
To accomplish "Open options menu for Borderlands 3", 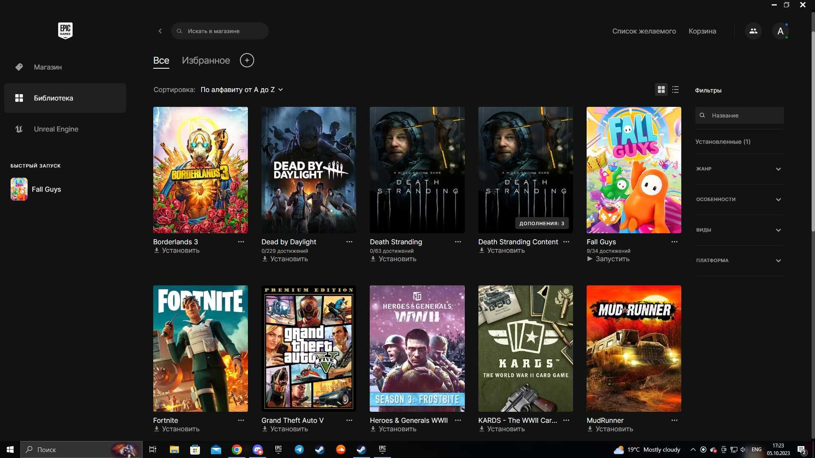I will point(241,242).
